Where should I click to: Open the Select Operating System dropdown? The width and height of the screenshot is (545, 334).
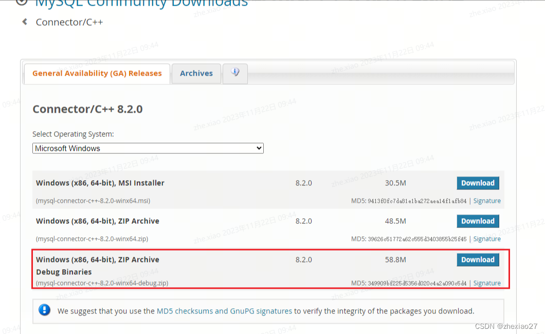coord(148,148)
